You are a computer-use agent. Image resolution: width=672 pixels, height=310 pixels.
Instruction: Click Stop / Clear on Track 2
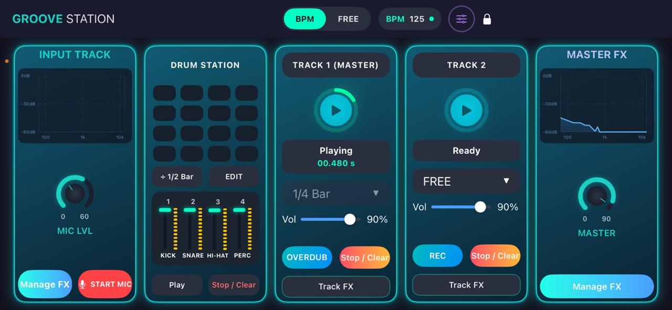tap(495, 255)
